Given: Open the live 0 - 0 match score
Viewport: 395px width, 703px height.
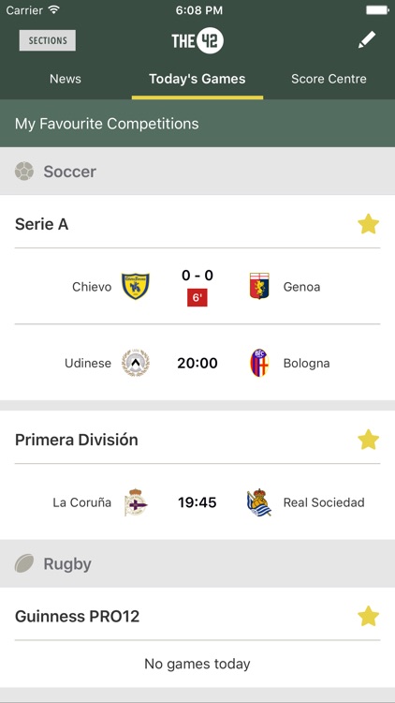Looking at the screenshot, I should 197,276.
